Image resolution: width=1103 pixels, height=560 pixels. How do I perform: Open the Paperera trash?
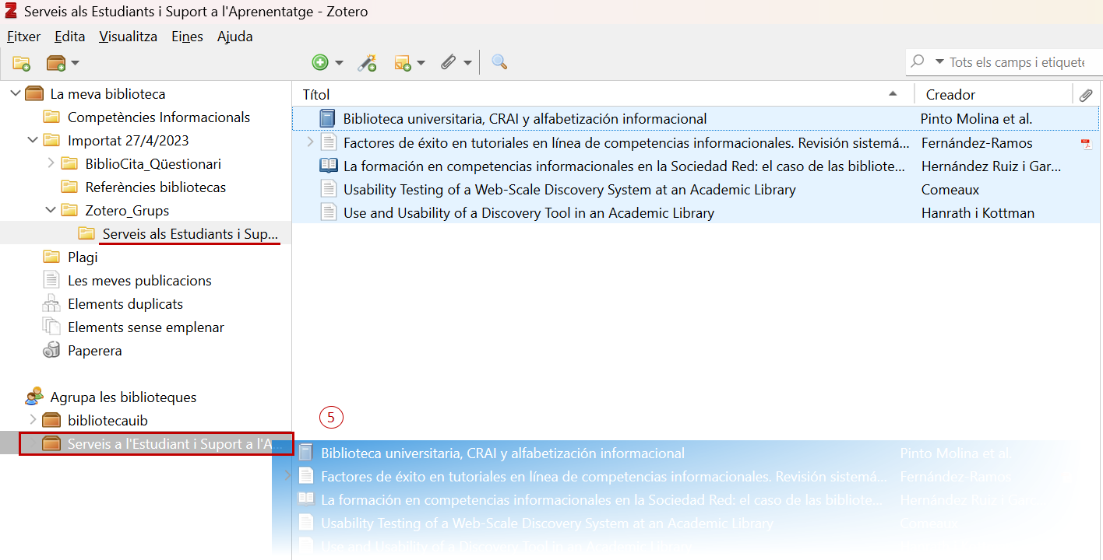[95, 351]
